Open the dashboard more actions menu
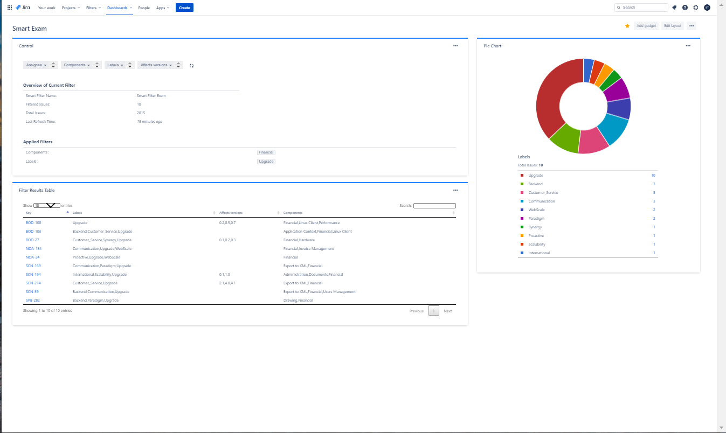The image size is (726, 433). pos(692,26)
